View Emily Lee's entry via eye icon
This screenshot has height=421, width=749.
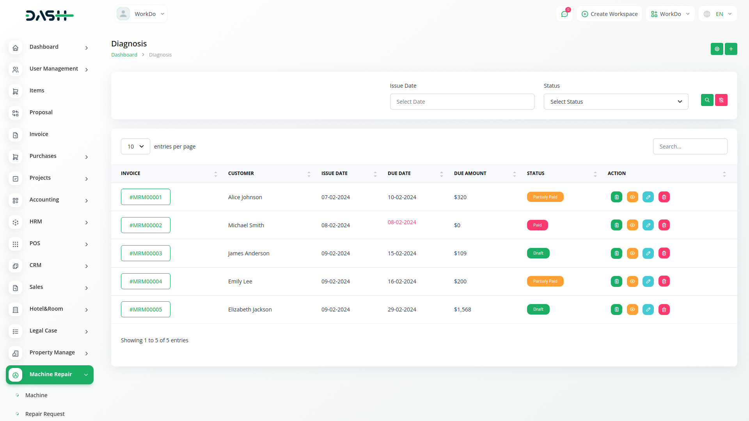coord(632,281)
